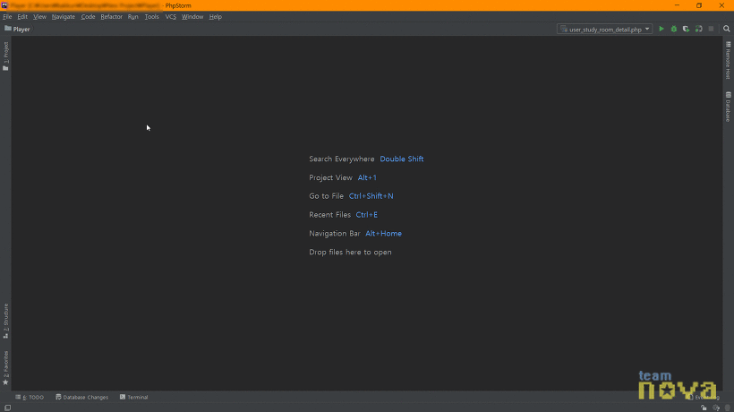This screenshot has width=734, height=412.
Task: Toggle tool window bars status bar icon
Action: (7, 408)
